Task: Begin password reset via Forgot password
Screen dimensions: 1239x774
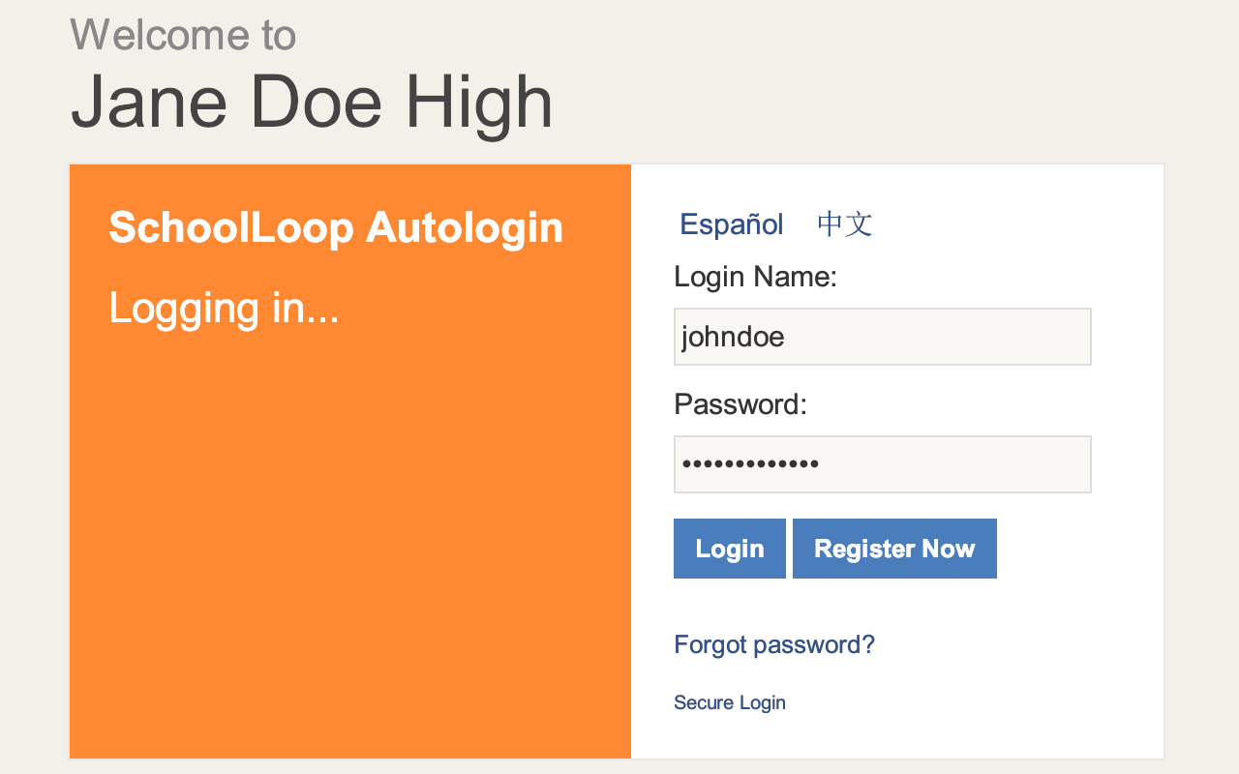Action: coord(774,643)
